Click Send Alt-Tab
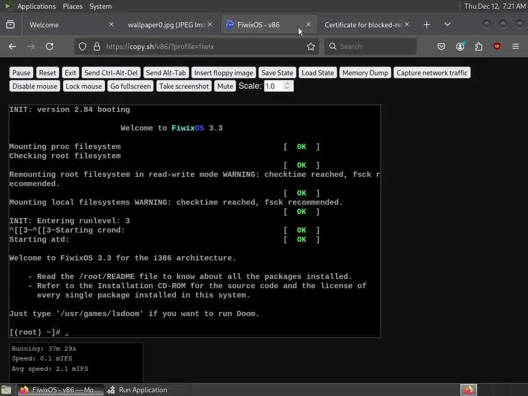Screen dimensions: 528x396 [166, 73]
